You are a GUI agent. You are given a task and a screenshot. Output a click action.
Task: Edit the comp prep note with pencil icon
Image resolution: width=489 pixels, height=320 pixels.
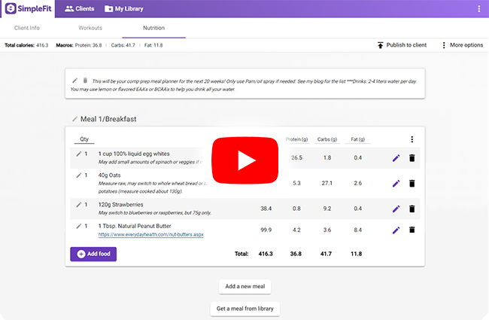pos(74,81)
